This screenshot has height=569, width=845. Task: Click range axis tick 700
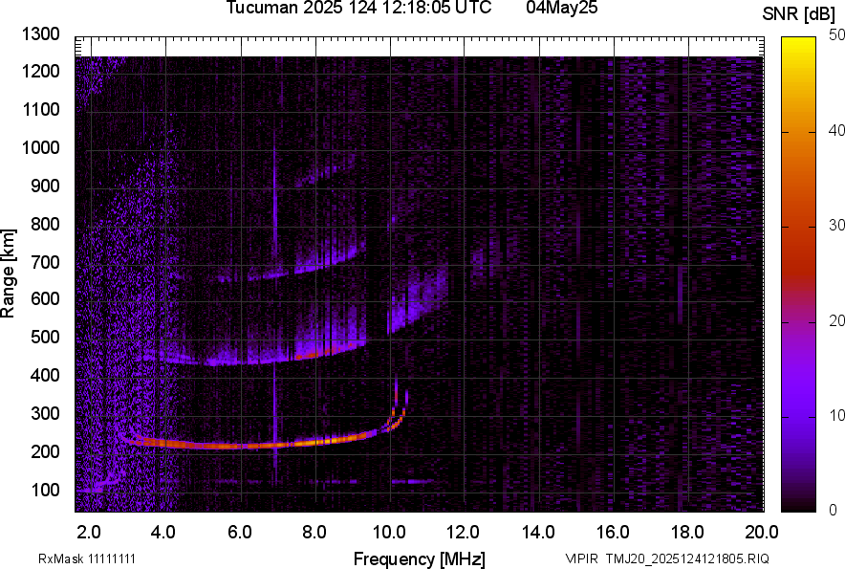pos(45,262)
